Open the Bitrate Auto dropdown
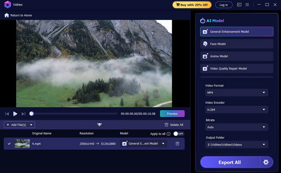Image resolution: width=281 pixels, height=173 pixels. pos(236,127)
